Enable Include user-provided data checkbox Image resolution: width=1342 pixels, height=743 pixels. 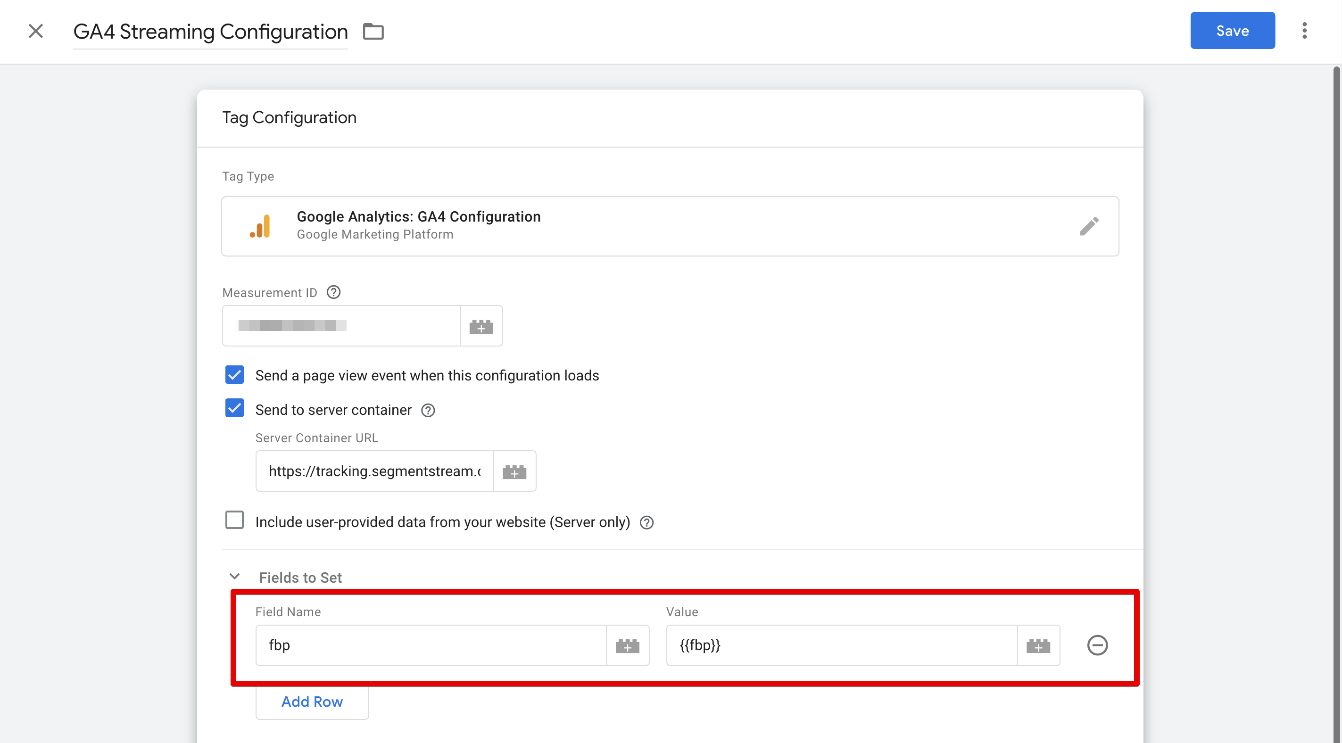pyautogui.click(x=234, y=520)
